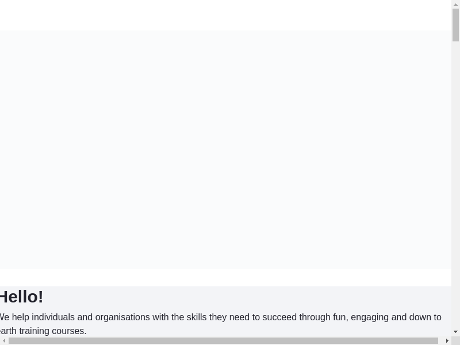Click the vertical scrollbar's down arrow

click(456, 332)
